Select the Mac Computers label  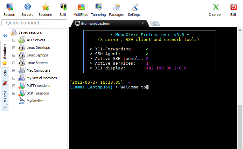coord(38,70)
